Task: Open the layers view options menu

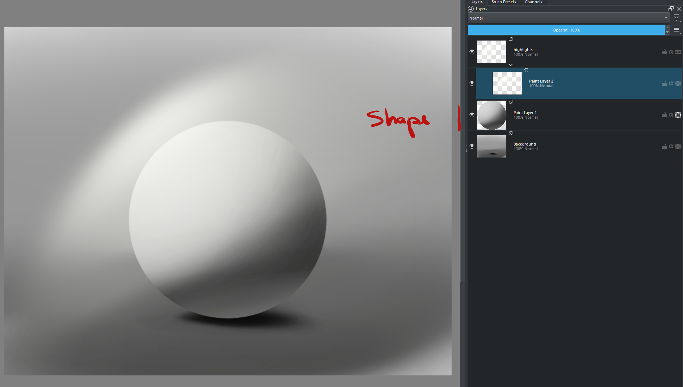Action: [x=677, y=30]
